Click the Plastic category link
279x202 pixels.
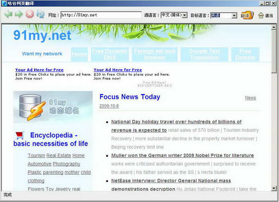point(35,173)
